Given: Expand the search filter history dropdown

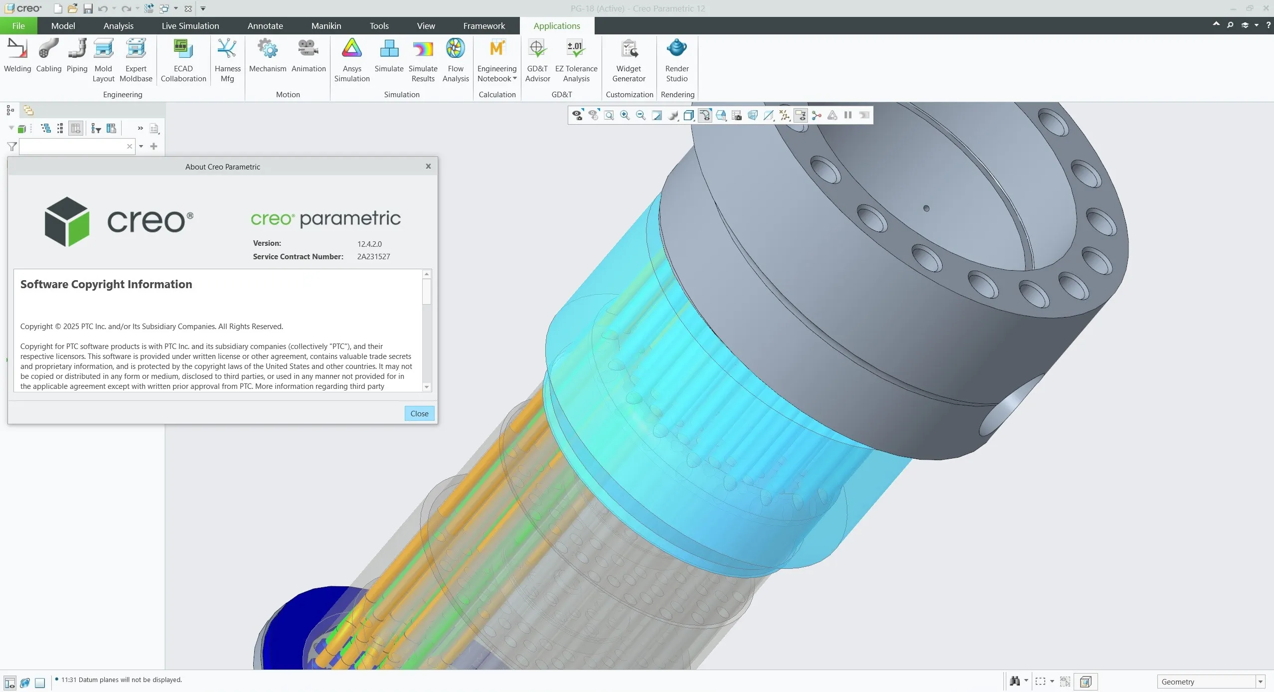Looking at the screenshot, I should 142,146.
